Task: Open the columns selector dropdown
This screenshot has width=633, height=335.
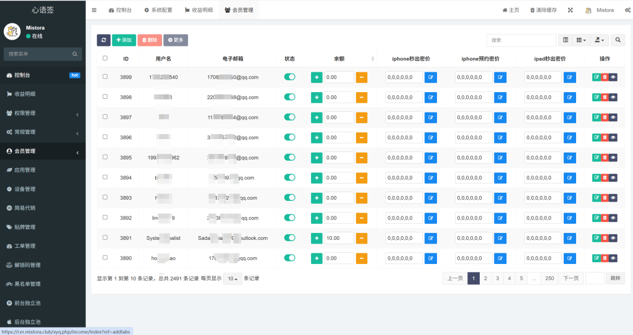Action: (x=581, y=40)
